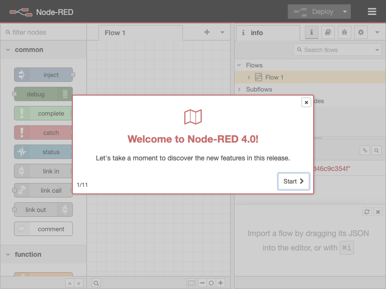Switch to the Flow 1 workspace tab
The width and height of the screenshot is (386, 289).
[x=140, y=33]
